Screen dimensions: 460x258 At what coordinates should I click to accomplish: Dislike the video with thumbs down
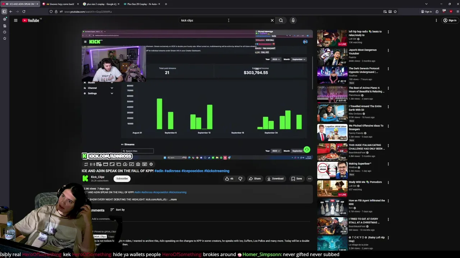240,178
